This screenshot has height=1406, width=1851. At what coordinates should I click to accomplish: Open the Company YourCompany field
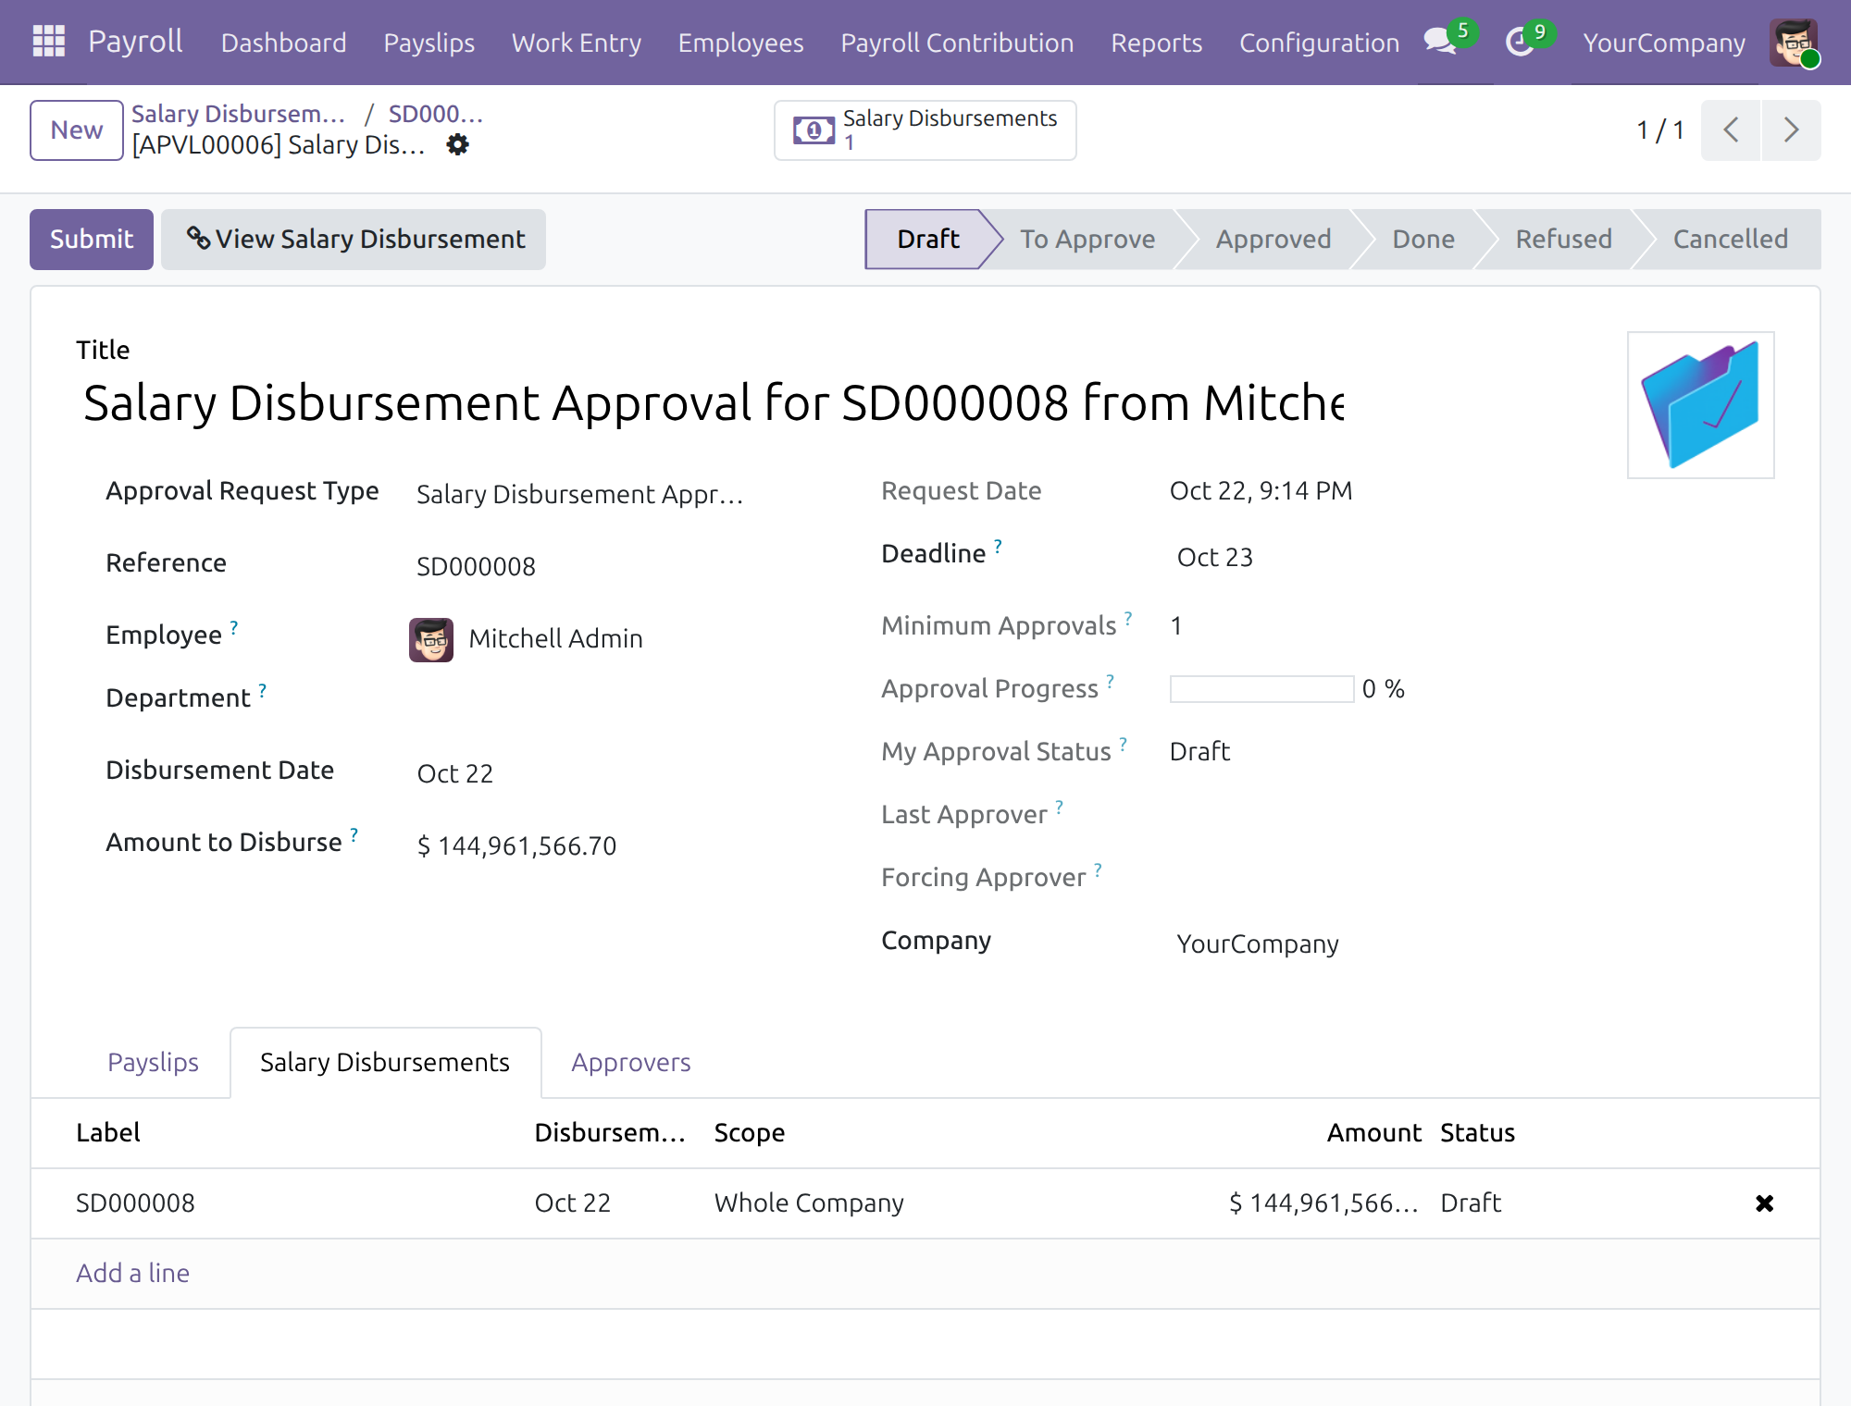[1257, 944]
